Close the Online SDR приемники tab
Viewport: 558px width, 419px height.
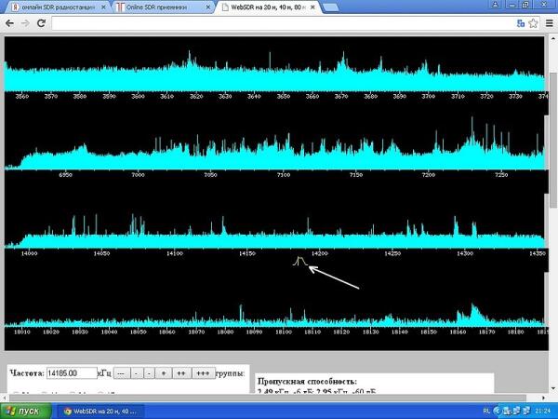click(x=210, y=7)
